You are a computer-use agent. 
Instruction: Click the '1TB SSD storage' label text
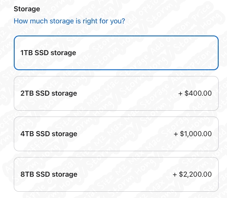[x=48, y=53]
